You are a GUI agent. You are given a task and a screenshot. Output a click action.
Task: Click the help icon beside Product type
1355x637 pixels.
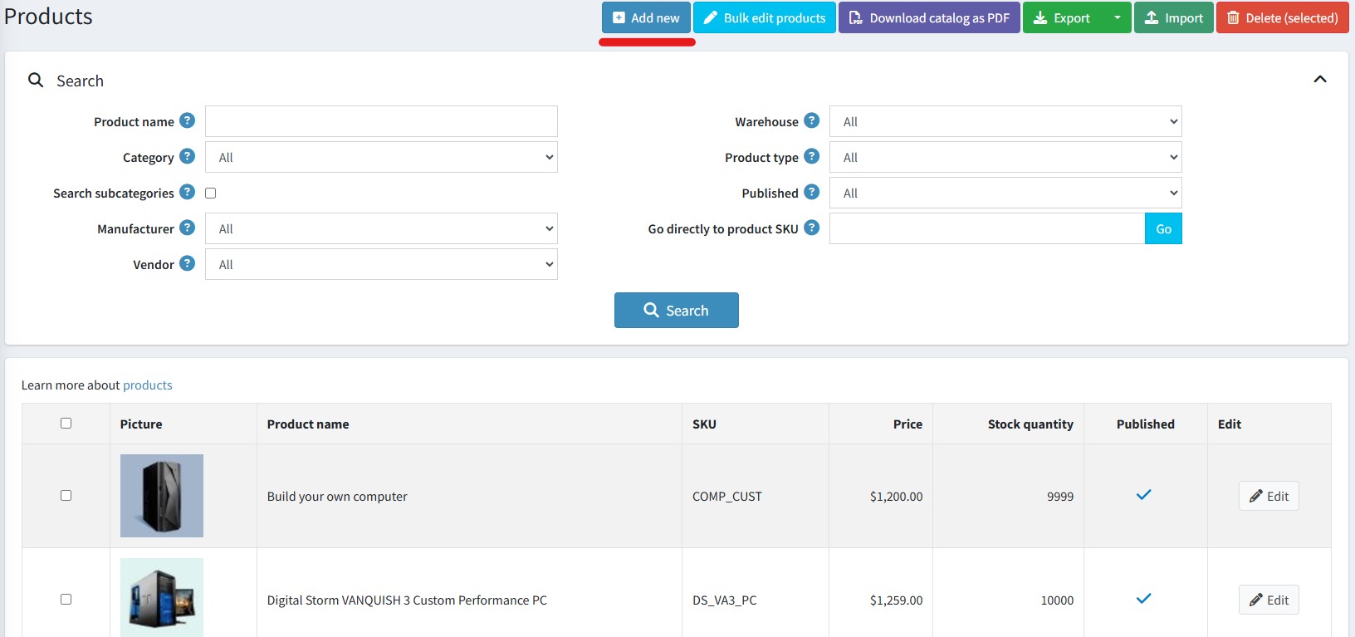point(812,157)
